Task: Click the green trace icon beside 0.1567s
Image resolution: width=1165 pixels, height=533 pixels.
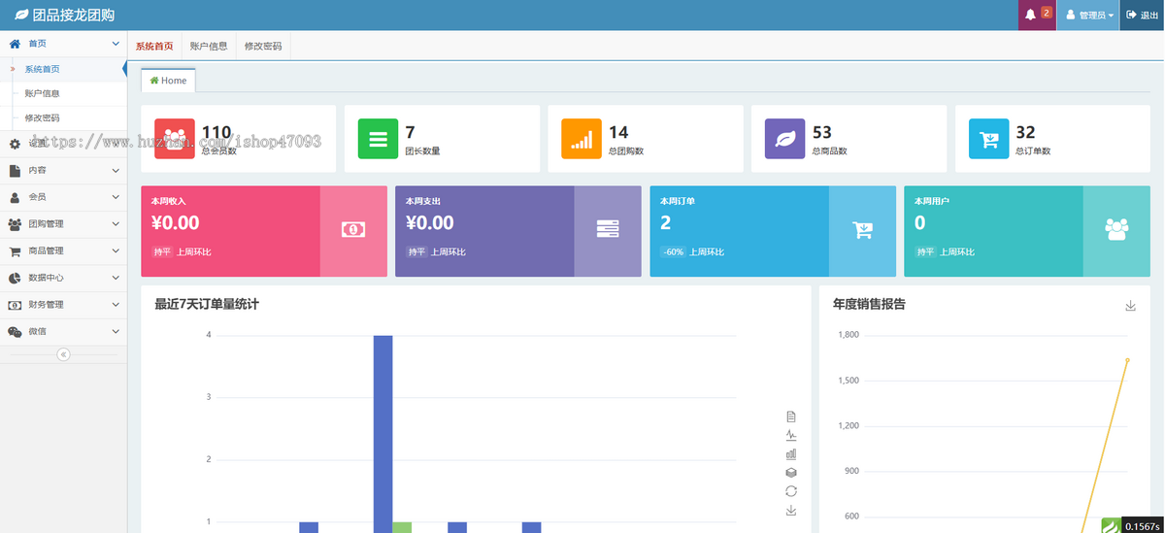Action: click(1111, 525)
